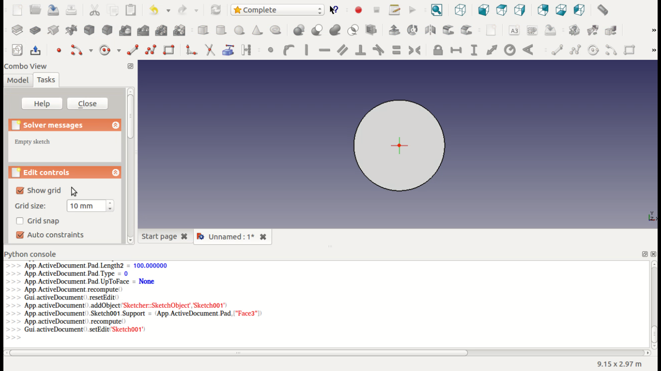Select the rectangle sketch tool
The image size is (661, 371).
pos(168,50)
